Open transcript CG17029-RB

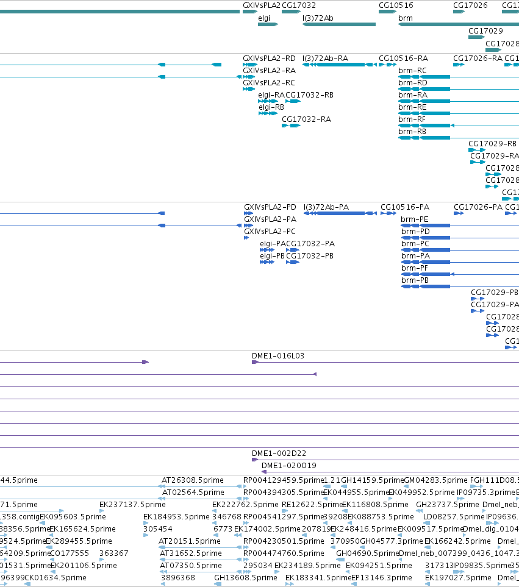(x=492, y=144)
